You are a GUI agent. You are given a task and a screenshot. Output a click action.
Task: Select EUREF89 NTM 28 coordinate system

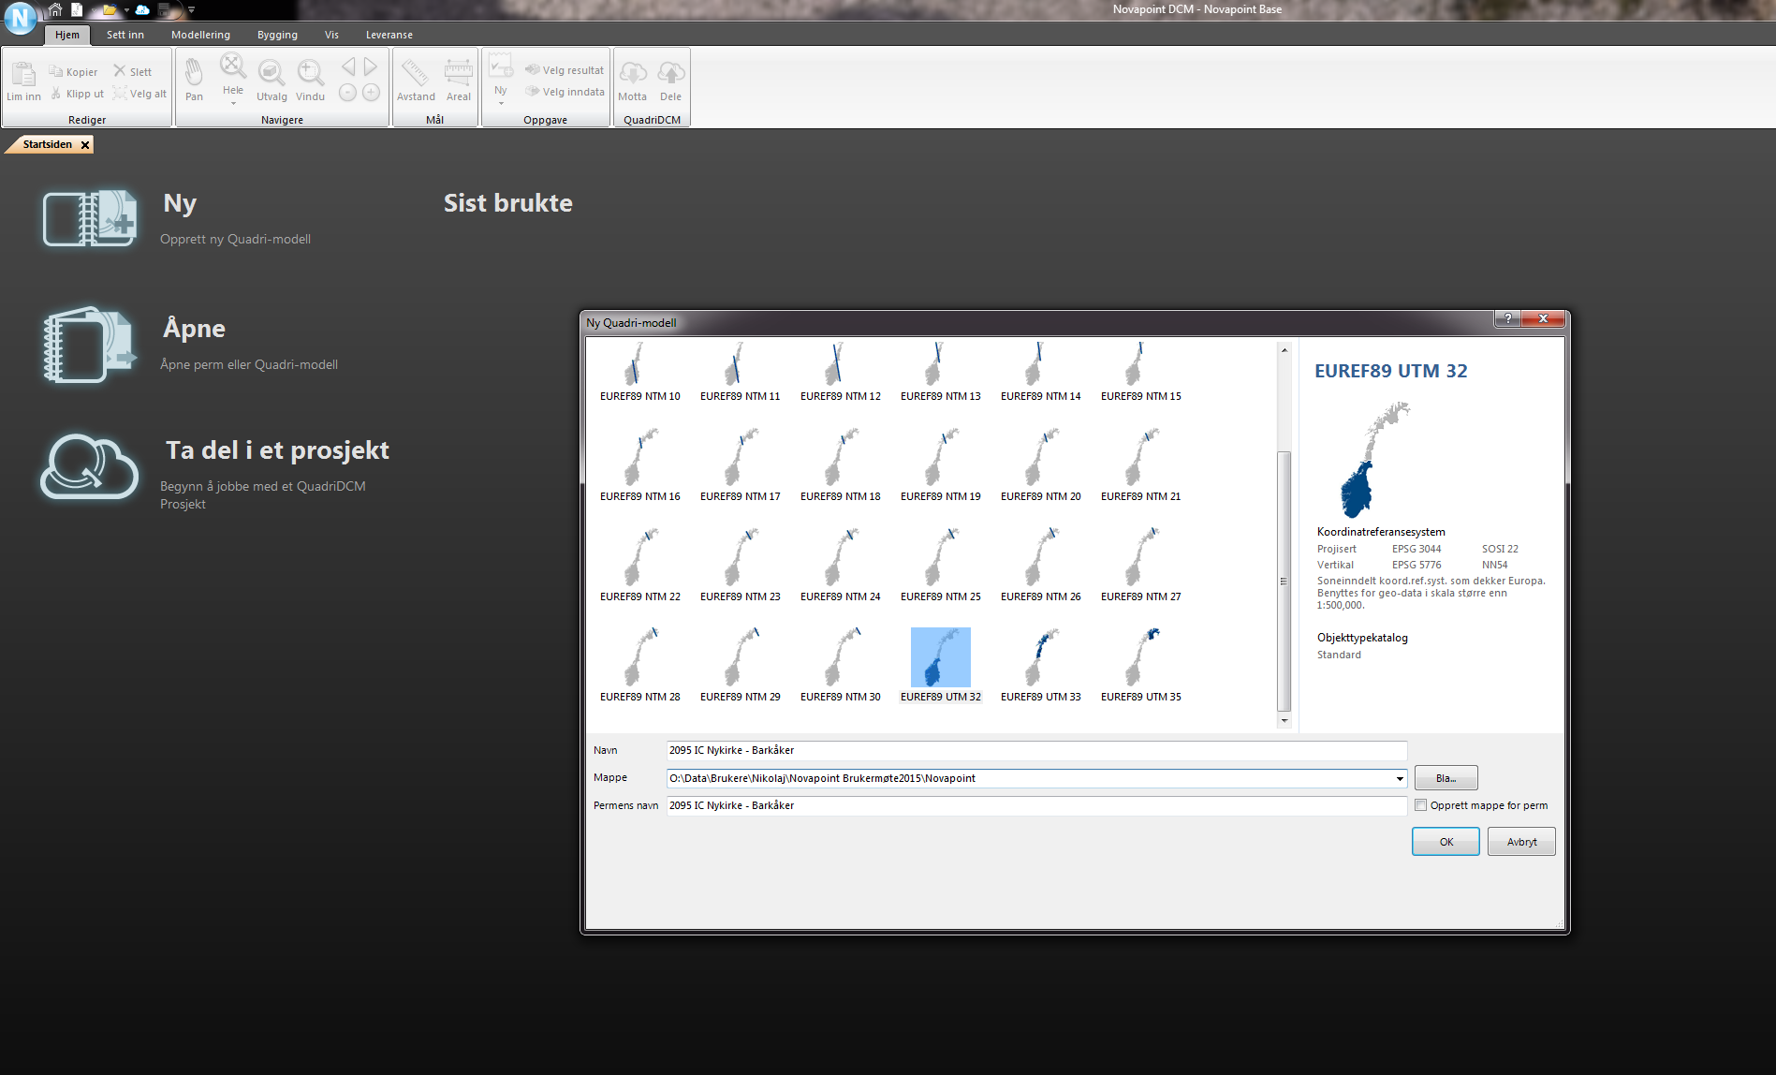pyautogui.click(x=640, y=666)
